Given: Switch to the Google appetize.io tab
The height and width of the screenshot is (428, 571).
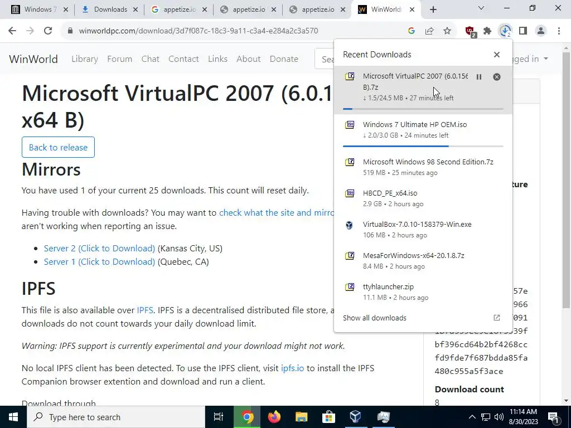Looking at the screenshot, I should (x=178, y=9).
